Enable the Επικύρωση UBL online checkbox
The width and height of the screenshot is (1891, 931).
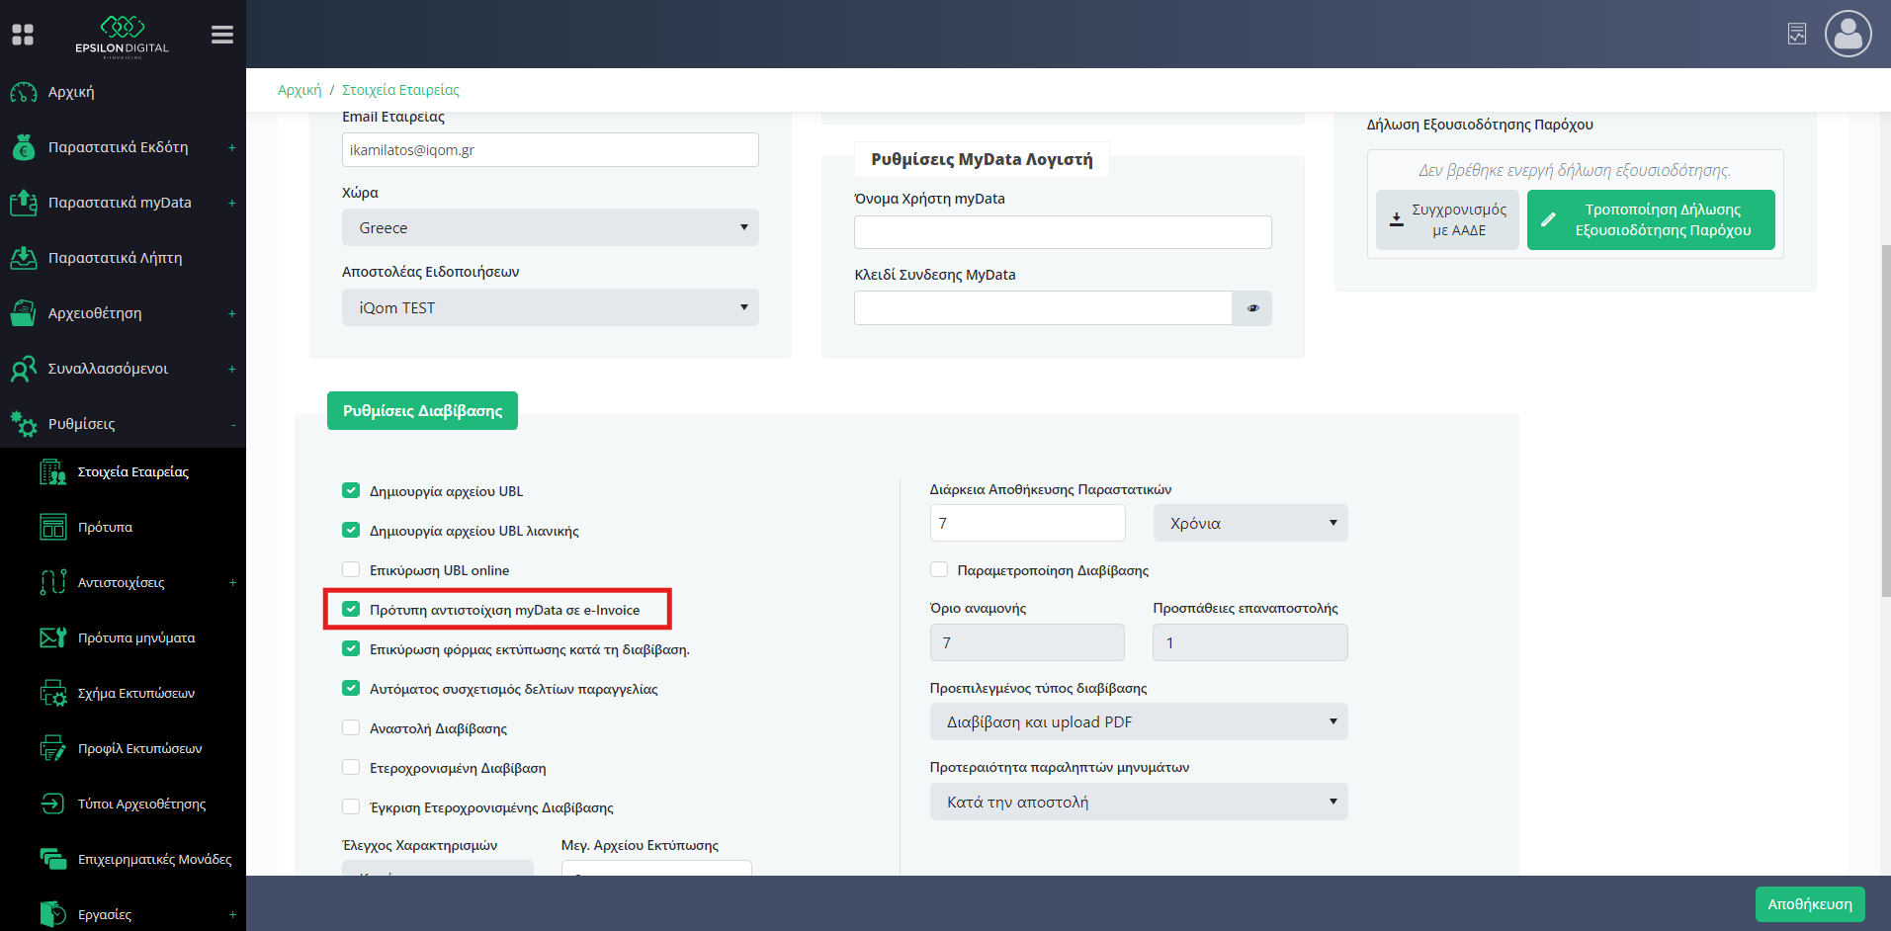(351, 570)
